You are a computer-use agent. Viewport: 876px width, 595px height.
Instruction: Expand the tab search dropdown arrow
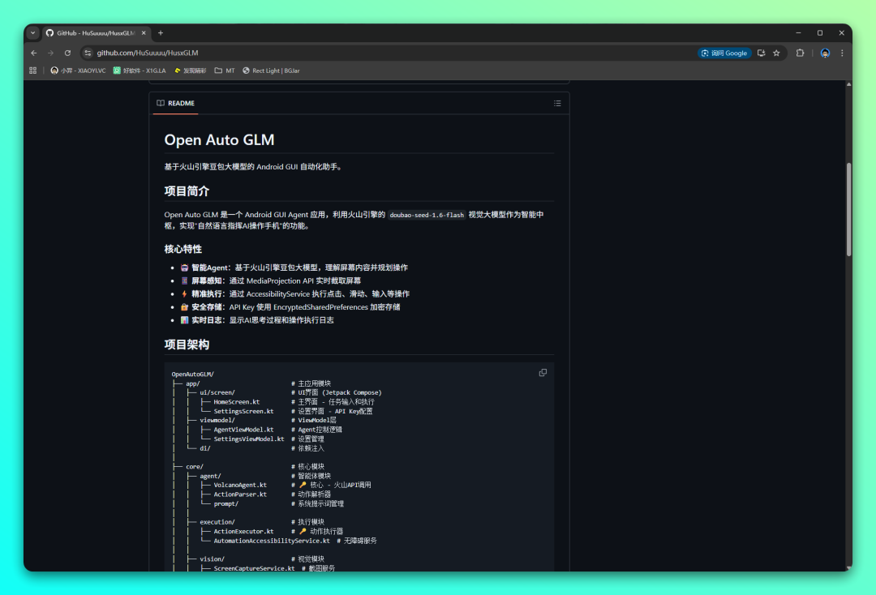tap(32, 33)
